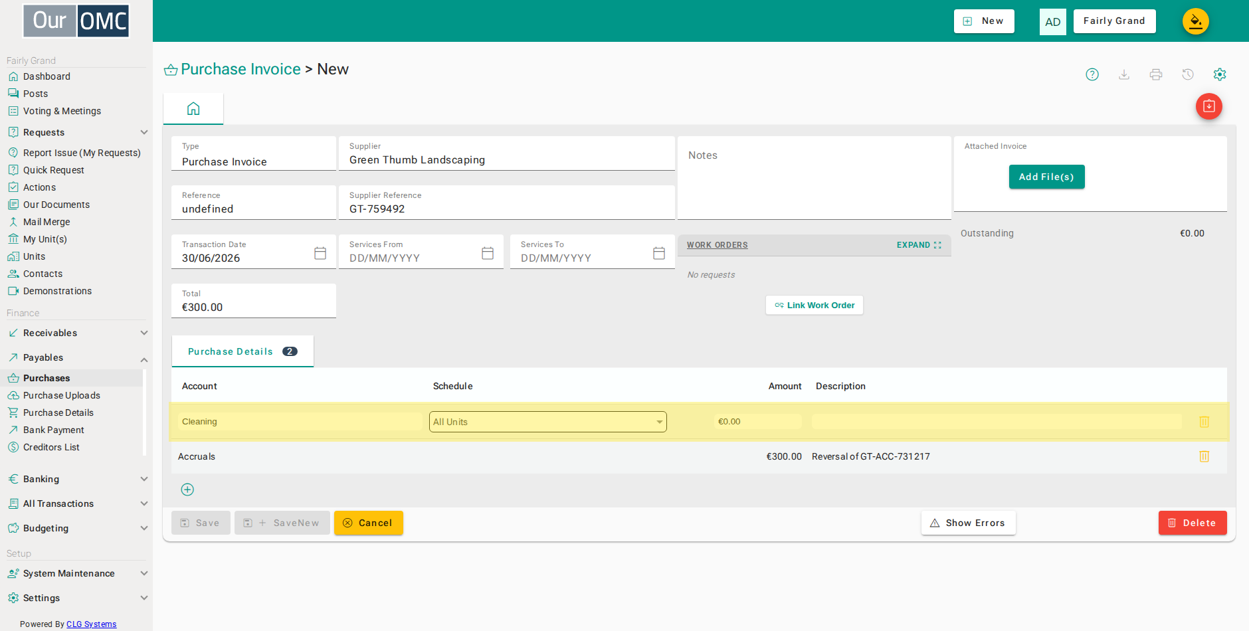Click the download icon in header toolbar
The width and height of the screenshot is (1249, 631).
pos(1124,74)
